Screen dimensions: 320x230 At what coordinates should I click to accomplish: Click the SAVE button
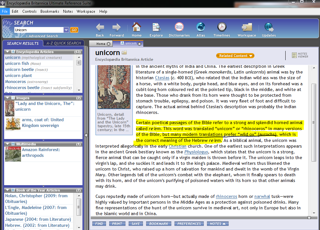(136, 224)
